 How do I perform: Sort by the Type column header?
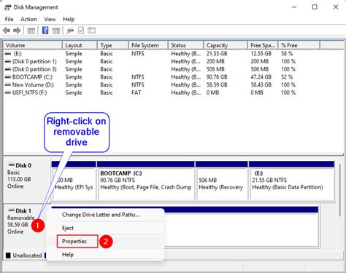(113, 45)
